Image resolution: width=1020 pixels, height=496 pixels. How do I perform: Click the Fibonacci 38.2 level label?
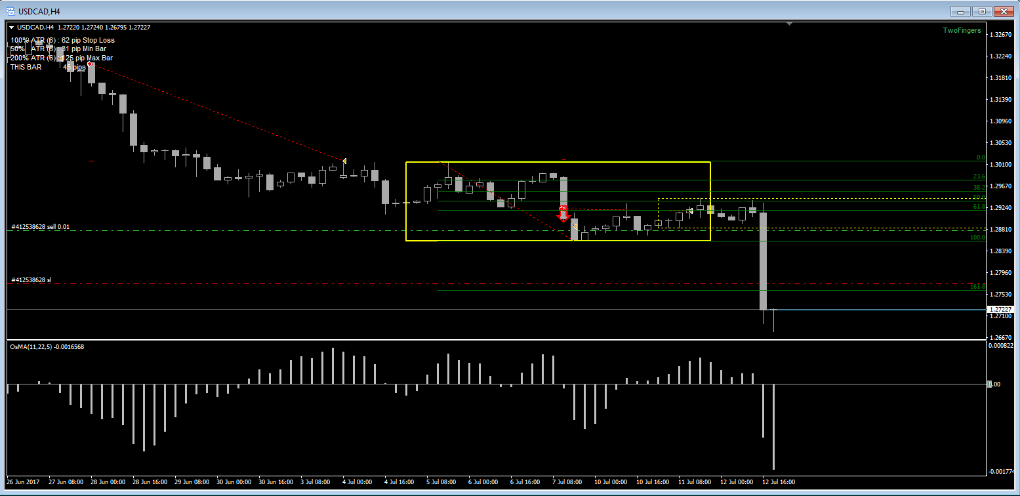(x=979, y=188)
